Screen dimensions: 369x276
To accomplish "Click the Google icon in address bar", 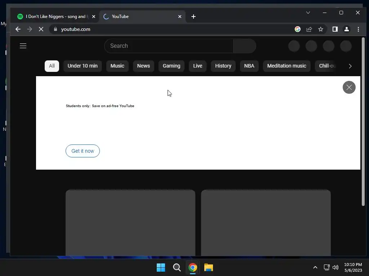I will [x=297, y=29].
